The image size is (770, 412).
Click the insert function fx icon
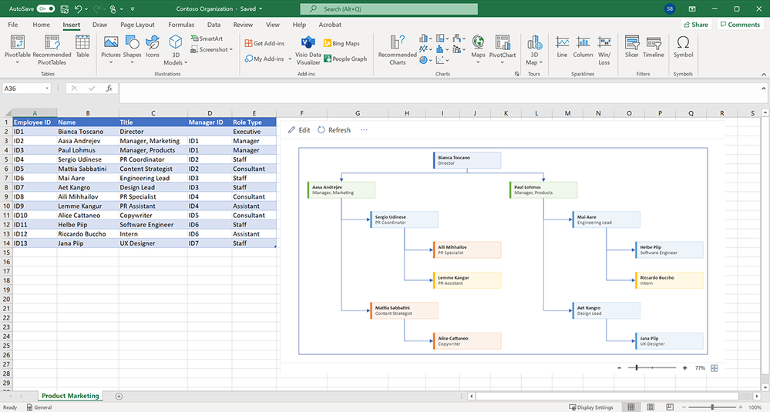(109, 89)
